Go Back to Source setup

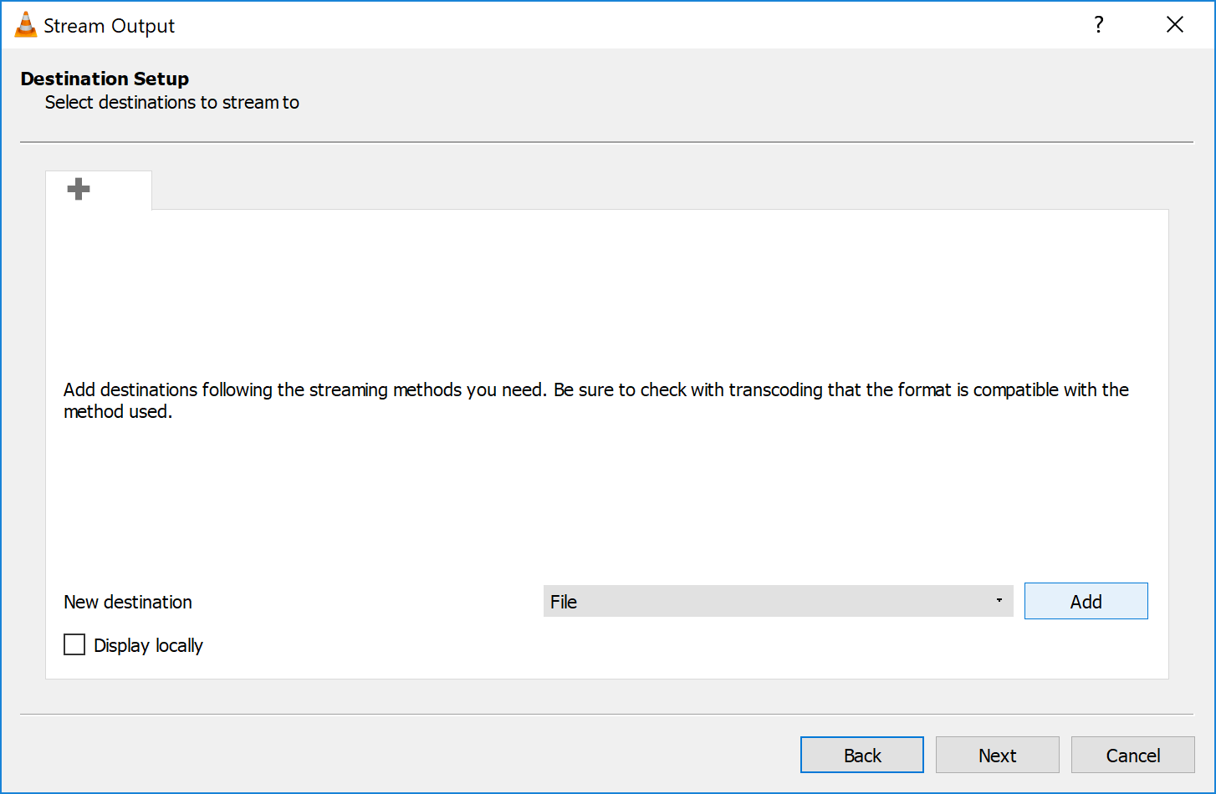click(862, 755)
